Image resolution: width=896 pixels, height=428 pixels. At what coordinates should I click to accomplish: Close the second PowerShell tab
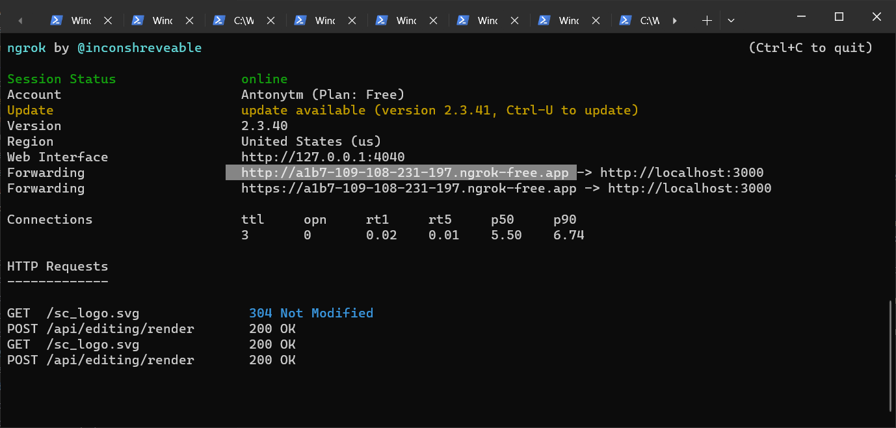click(x=189, y=21)
